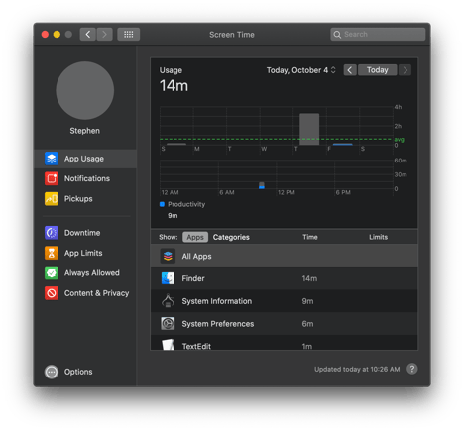Select the Content & Privacy sidebar label
Screen dimensions: 464x431
pyautogui.click(x=96, y=293)
